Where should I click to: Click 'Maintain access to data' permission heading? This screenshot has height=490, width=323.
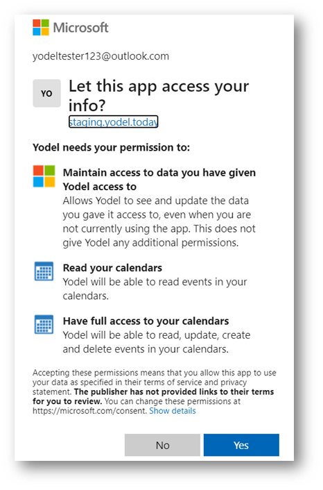point(159,179)
